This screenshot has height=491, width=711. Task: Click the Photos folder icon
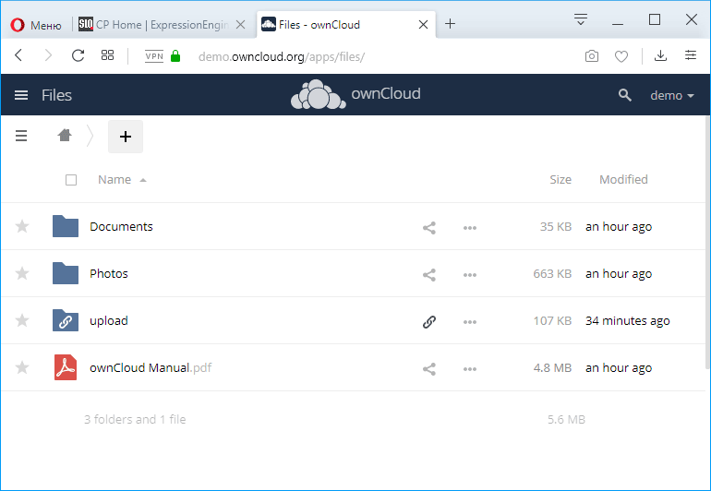(66, 273)
